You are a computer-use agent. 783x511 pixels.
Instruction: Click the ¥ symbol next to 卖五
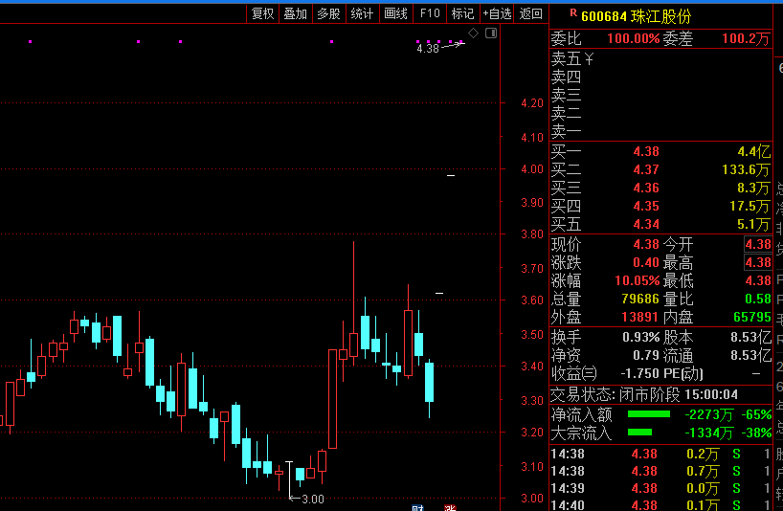click(589, 59)
